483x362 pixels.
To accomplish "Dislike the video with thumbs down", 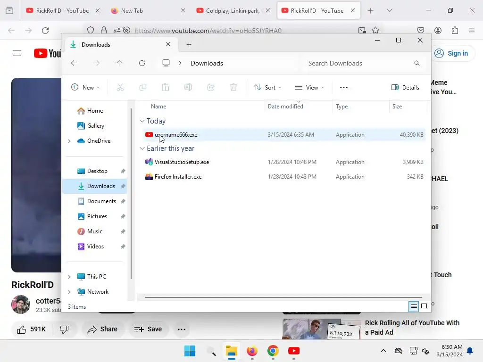I will click(64, 329).
